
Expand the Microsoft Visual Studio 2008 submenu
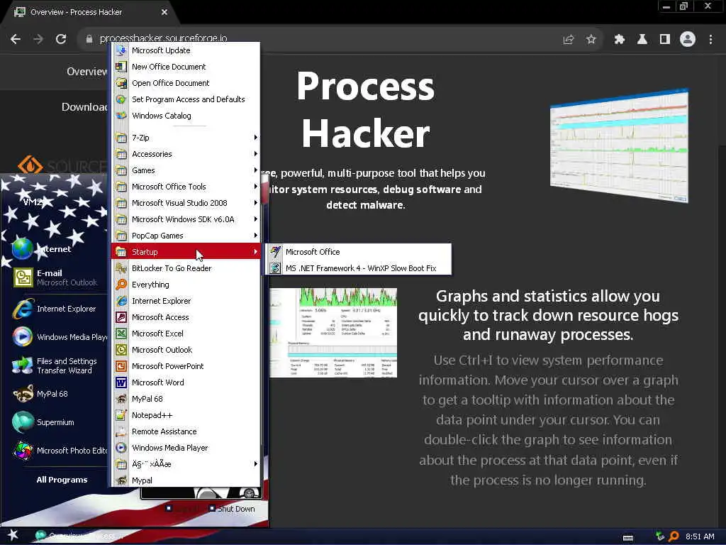pyautogui.click(x=186, y=203)
